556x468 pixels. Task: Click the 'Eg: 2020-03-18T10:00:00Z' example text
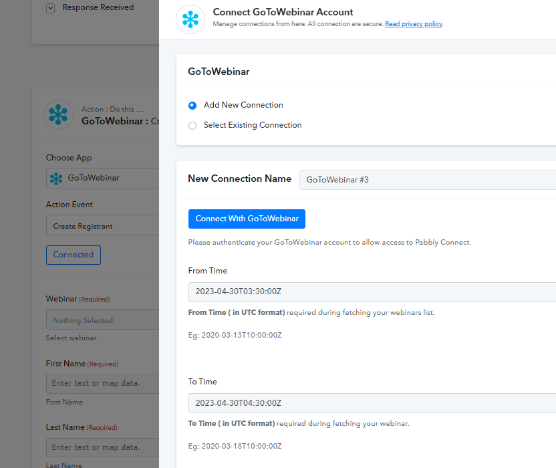click(235, 446)
